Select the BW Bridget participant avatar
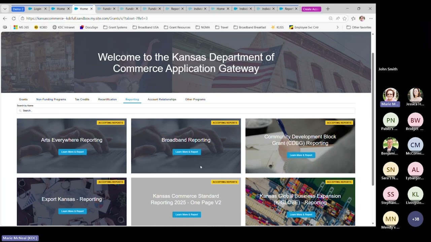 (415, 120)
